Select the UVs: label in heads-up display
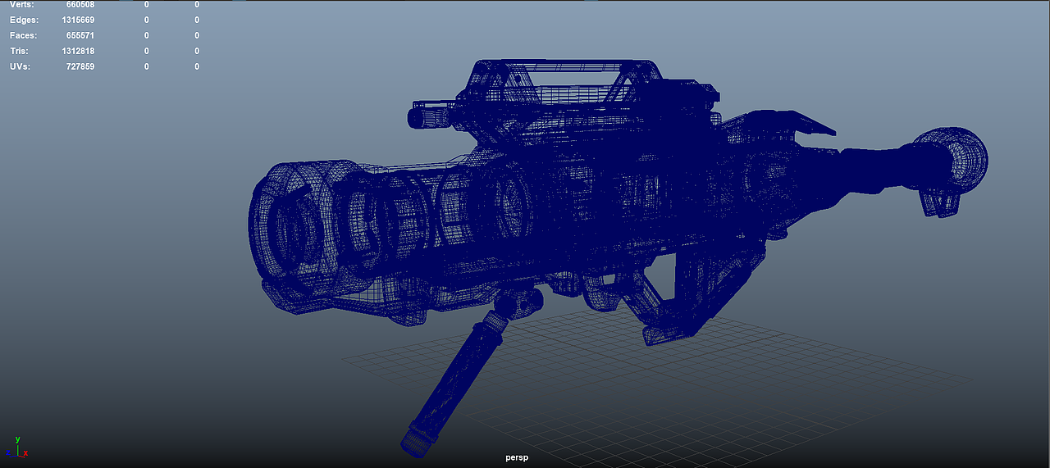This screenshot has width=1050, height=468. [20, 66]
